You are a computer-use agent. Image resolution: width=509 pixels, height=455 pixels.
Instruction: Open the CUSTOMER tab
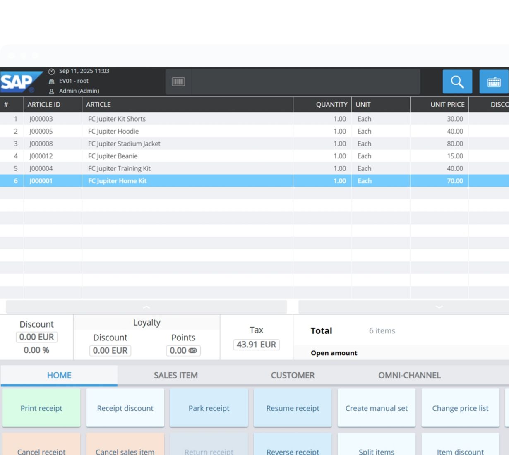click(293, 375)
